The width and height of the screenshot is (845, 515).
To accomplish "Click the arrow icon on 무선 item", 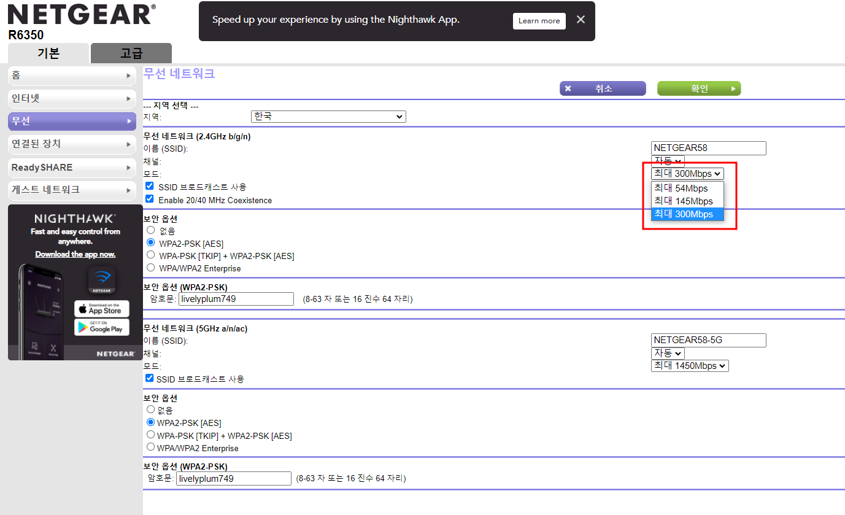I will click(128, 121).
